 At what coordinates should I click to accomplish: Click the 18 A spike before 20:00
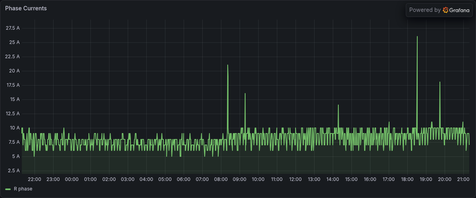pos(440,82)
